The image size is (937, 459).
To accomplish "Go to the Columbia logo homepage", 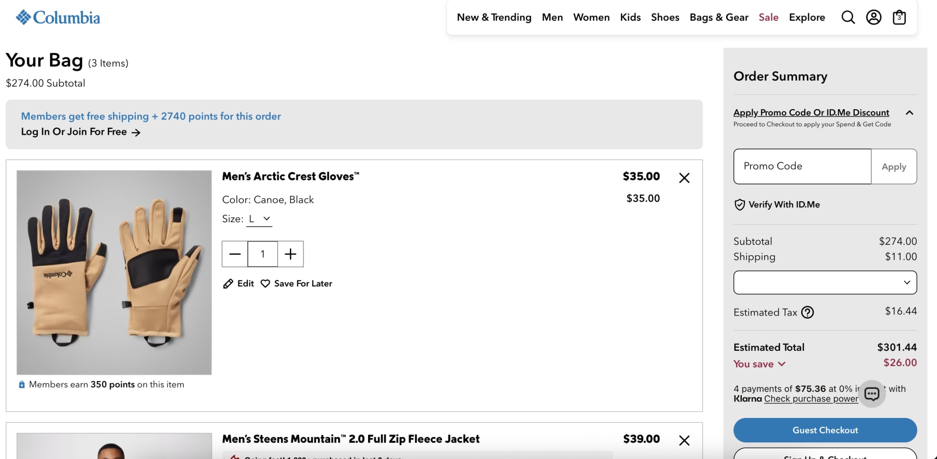I will (x=58, y=18).
